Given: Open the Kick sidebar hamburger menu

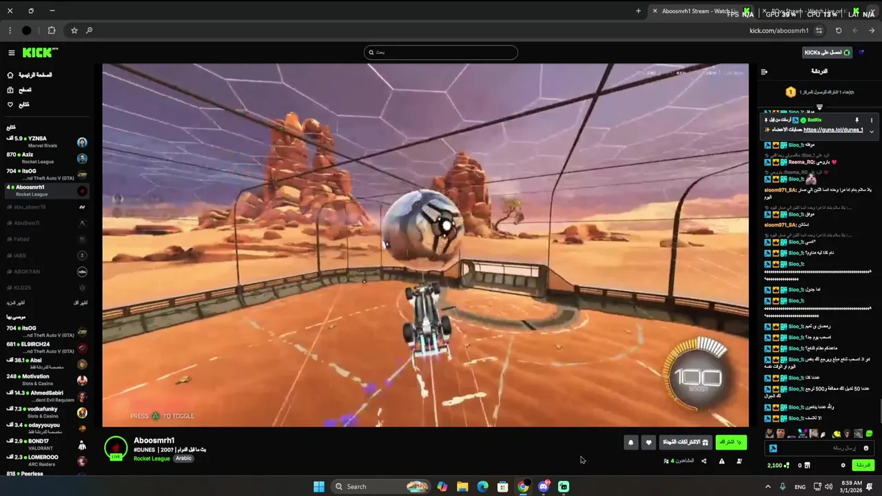Looking at the screenshot, I should click(11, 53).
